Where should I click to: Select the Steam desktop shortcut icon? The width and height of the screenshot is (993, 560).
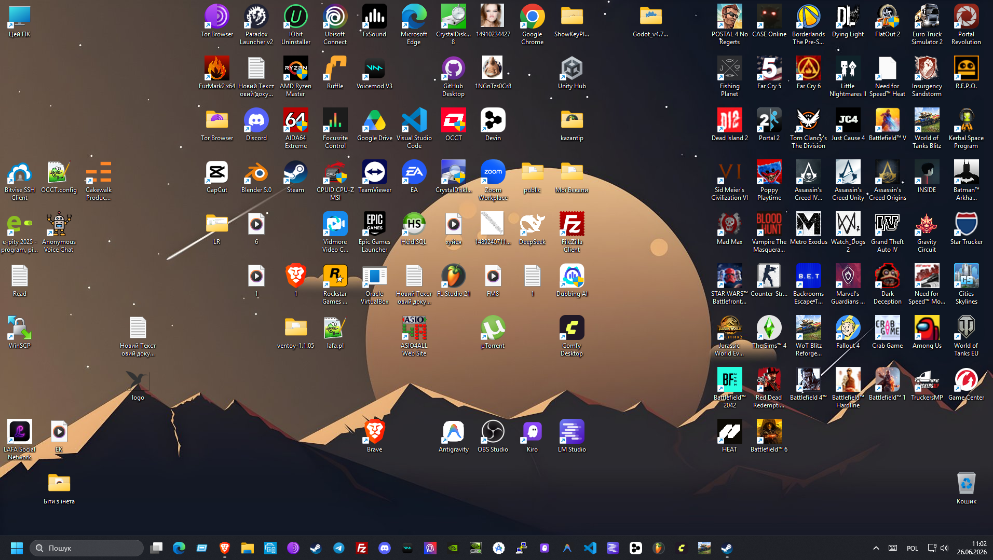pyautogui.click(x=296, y=176)
